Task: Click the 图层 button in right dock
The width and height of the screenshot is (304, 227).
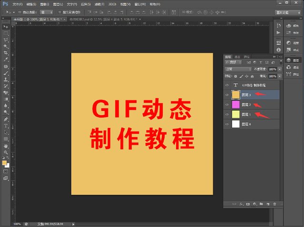Action: [293, 60]
